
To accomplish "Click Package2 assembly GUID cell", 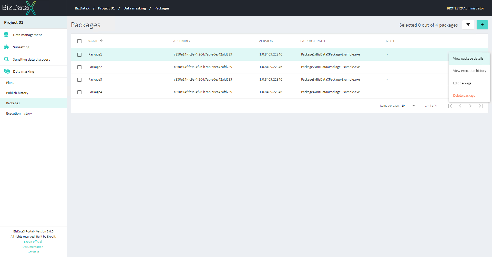I will 203,67.
